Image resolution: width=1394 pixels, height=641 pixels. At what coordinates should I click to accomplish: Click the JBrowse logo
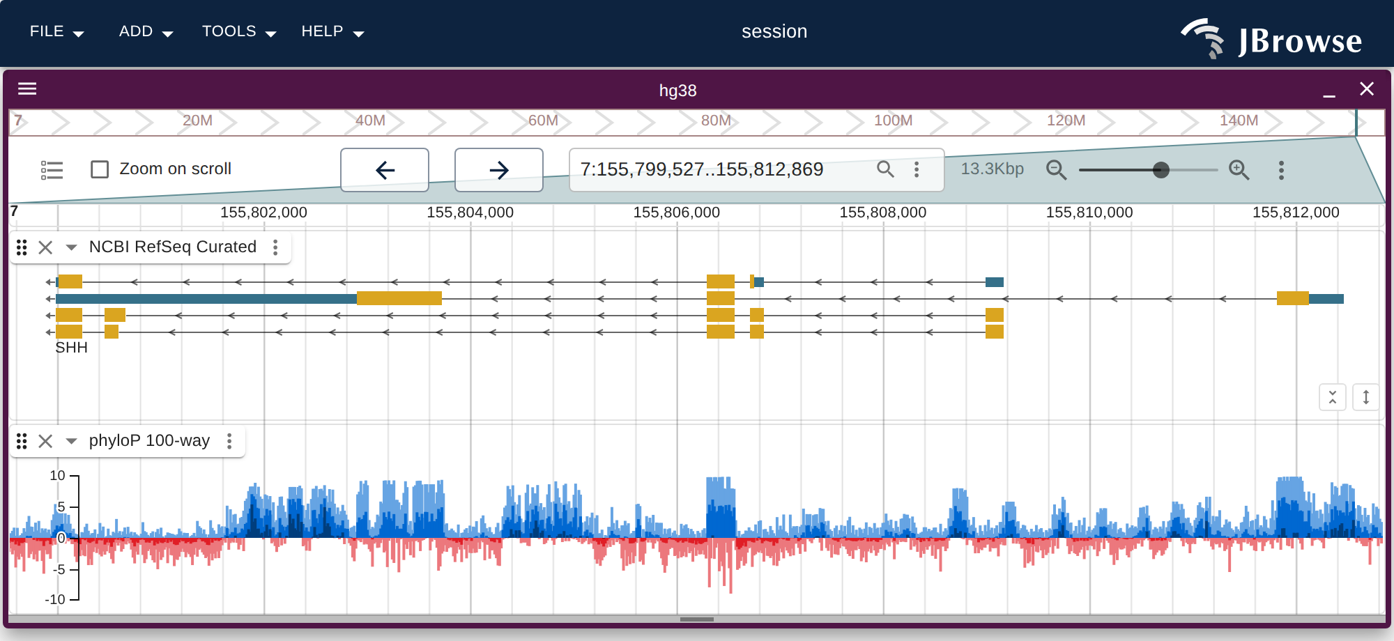point(1271,38)
